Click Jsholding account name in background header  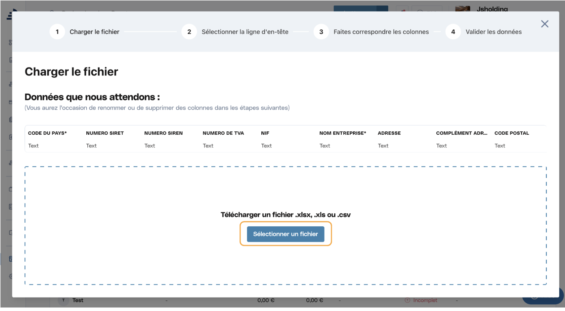coord(492,9)
